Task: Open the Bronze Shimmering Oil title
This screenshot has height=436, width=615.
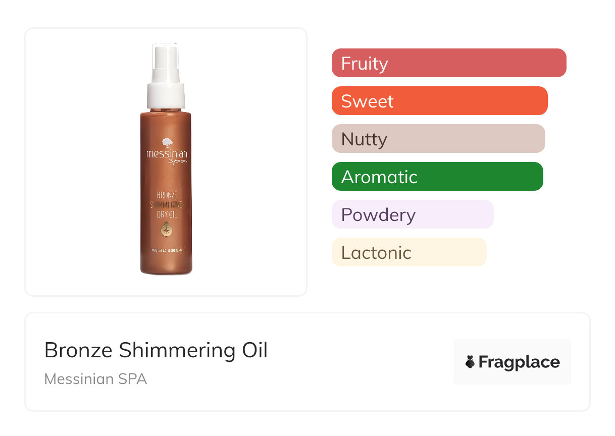Action: [x=156, y=350]
